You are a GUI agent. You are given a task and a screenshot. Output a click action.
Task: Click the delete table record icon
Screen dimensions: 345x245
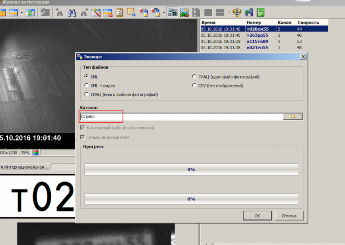point(107,13)
